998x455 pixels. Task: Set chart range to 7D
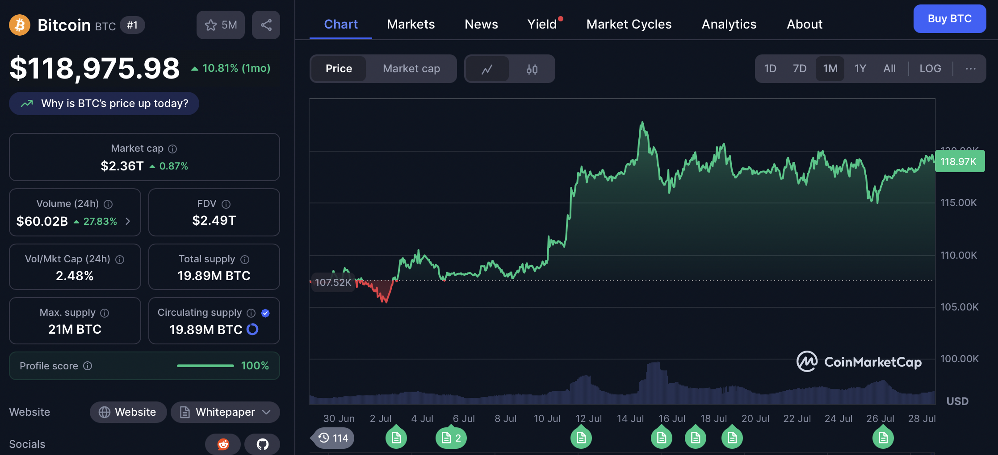pos(800,69)
